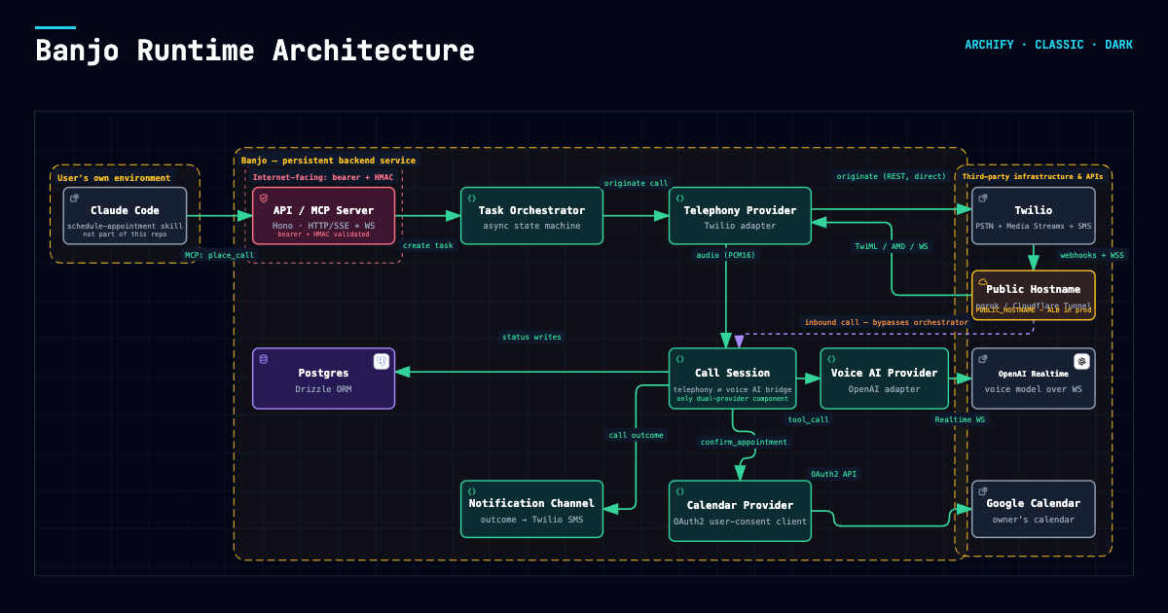Click the 'OAuth2 API' edge label
Screen dimensions: 1168x613
click(x=834, y=474)
